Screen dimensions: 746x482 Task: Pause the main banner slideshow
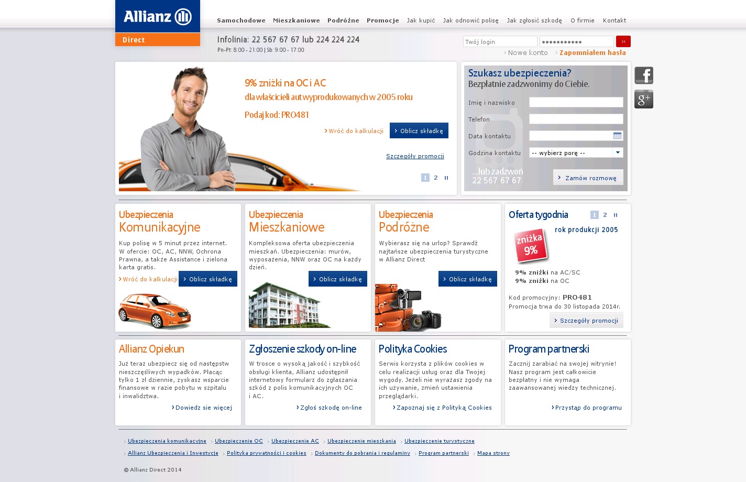pyautogui.click(x=446, y=178)
